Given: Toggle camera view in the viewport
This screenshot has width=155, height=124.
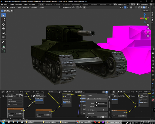Looking at the screenshot, I should (148, 32).
